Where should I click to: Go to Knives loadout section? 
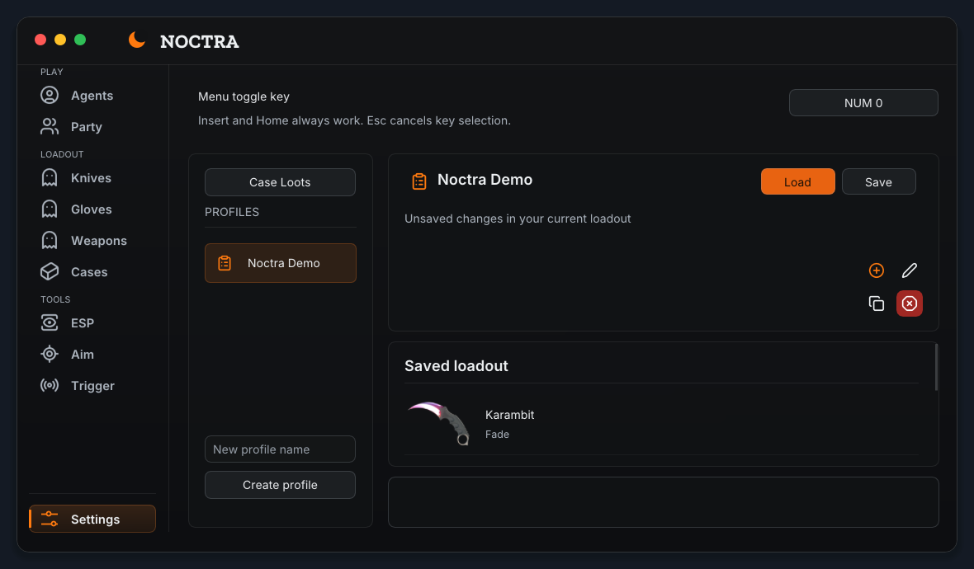click(x=92, y=178)
